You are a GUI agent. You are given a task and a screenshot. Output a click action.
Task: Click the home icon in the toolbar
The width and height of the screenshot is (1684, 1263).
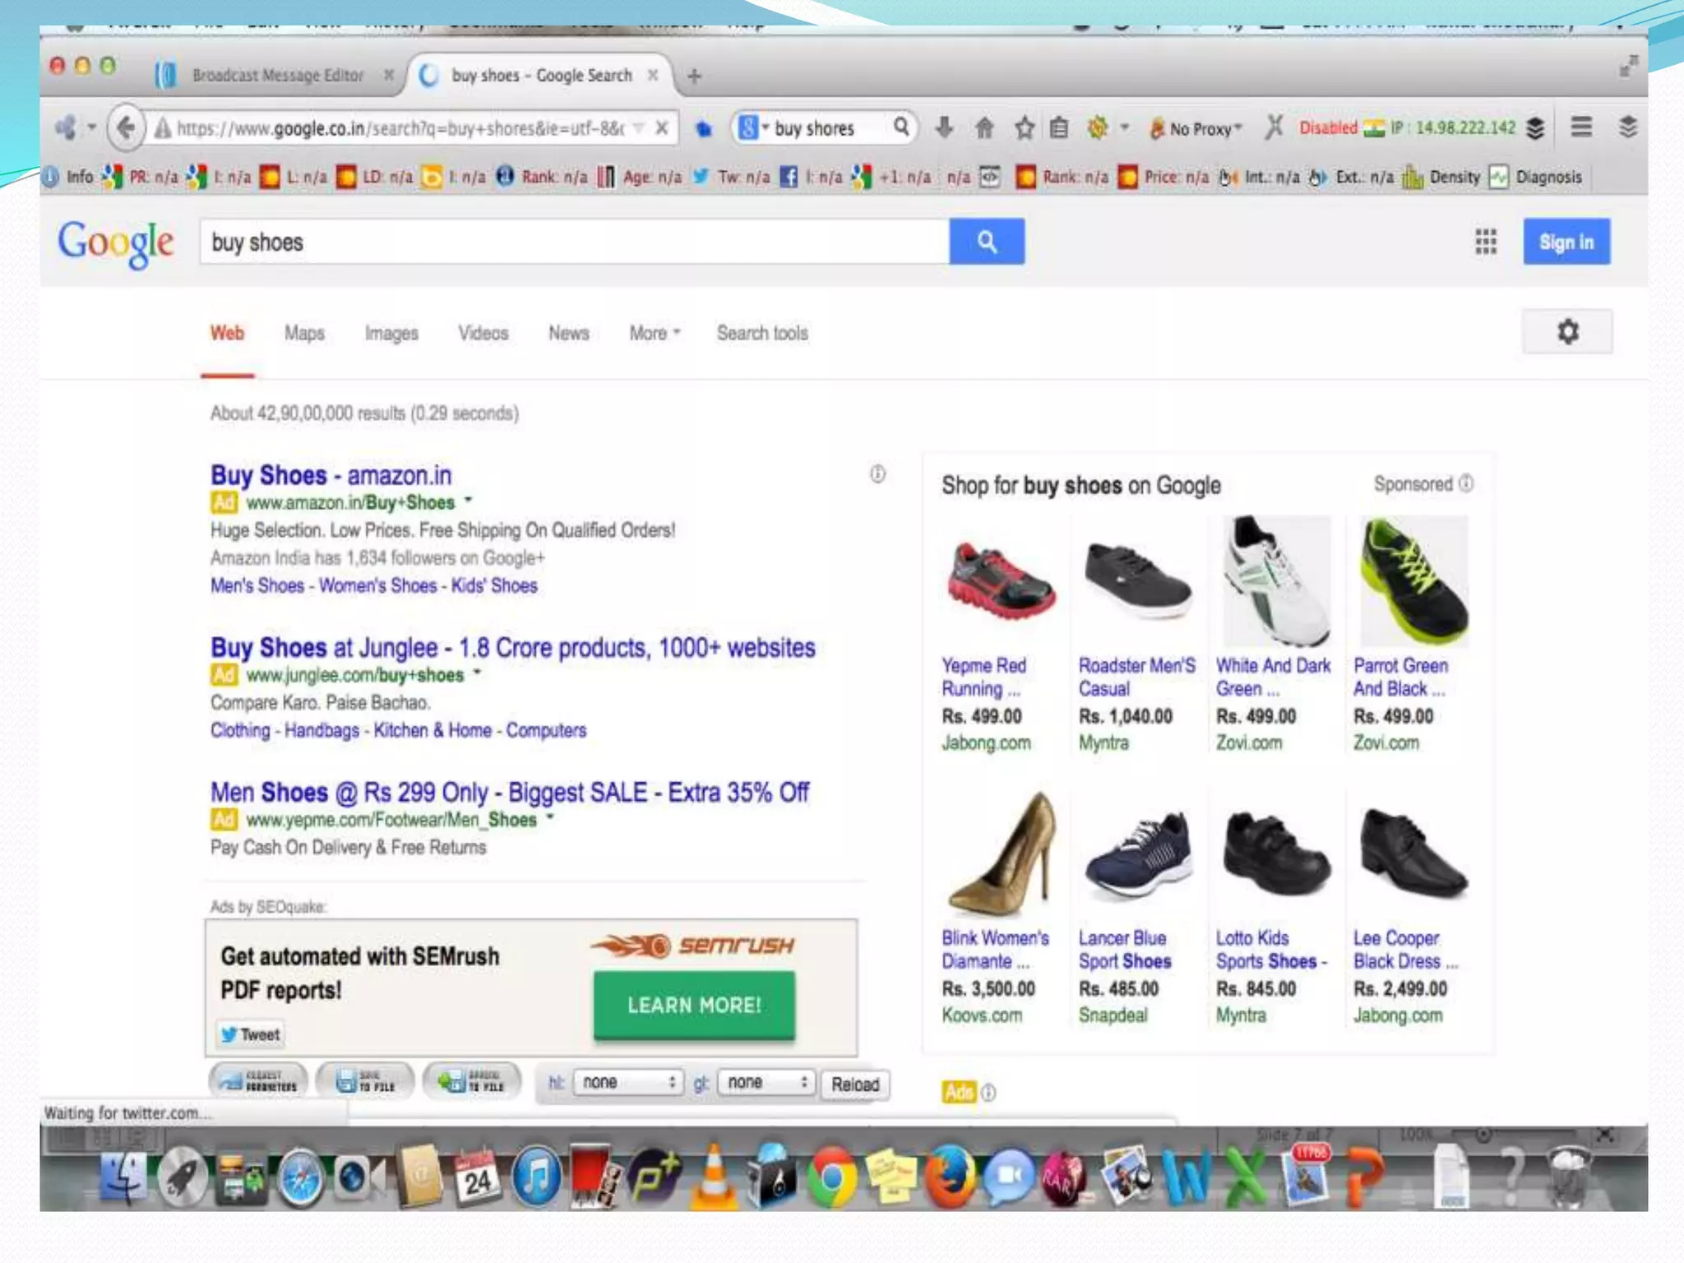pos(984,128)
